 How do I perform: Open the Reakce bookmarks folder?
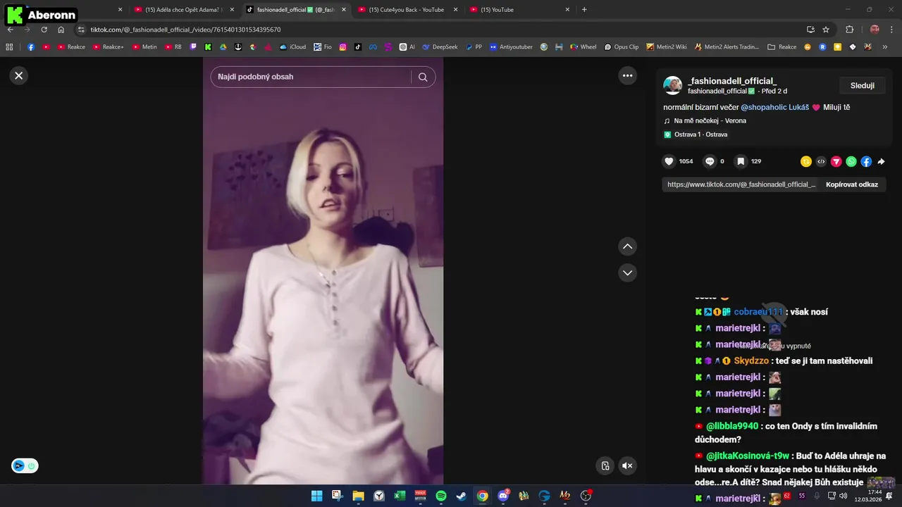[782, 47]
